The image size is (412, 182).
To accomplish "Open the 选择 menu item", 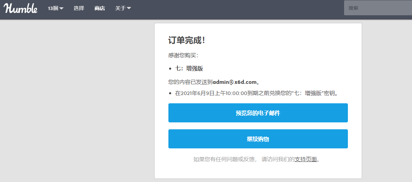I will point(79,8).
